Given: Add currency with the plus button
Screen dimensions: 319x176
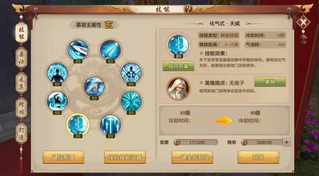Looking at the screenshot, I should click(287, 142).
